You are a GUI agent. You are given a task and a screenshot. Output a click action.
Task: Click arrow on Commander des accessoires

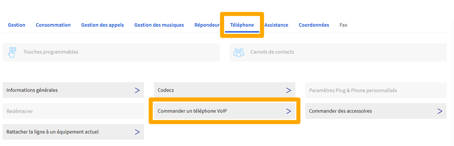[x=440, y=111]
